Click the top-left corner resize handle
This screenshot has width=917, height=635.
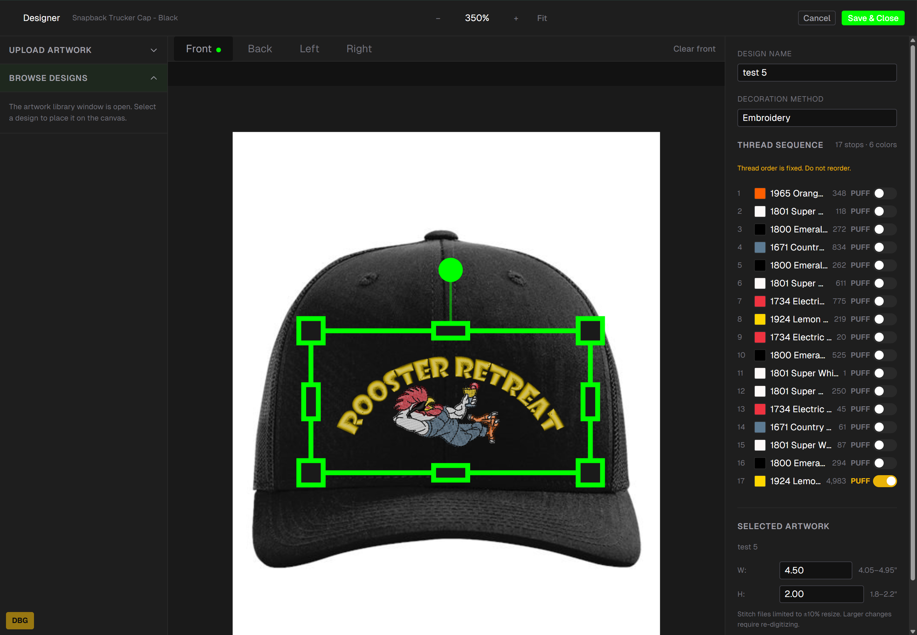(311, 331)
